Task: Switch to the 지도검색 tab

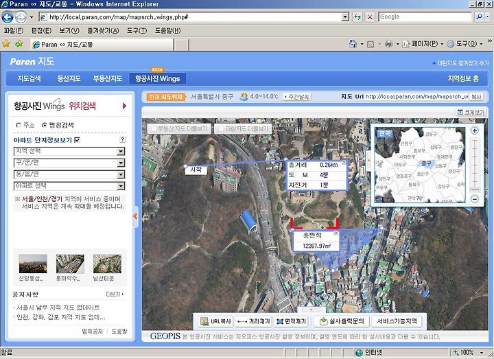Action: click(x=29, y=78)
